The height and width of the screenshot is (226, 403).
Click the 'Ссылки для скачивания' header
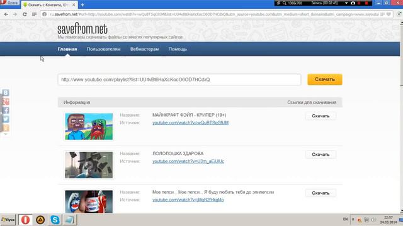[x=312, y=102]
